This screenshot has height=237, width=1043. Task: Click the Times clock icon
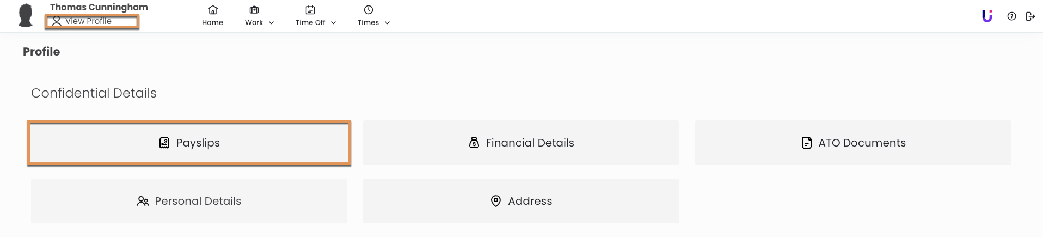tap(369, 10)
